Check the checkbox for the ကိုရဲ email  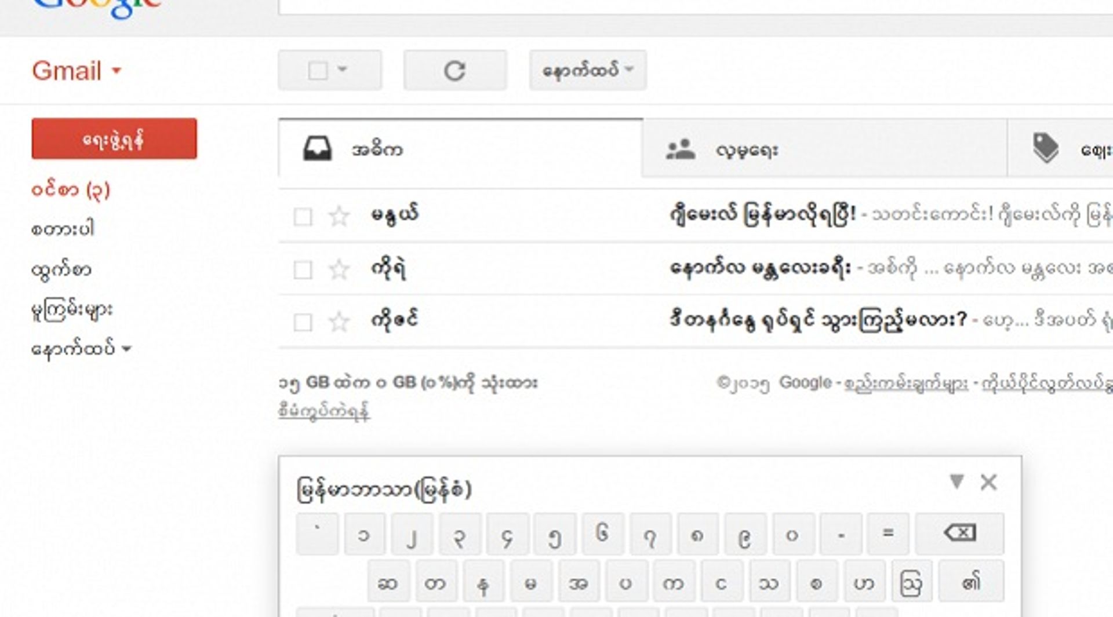coord(302,268)
